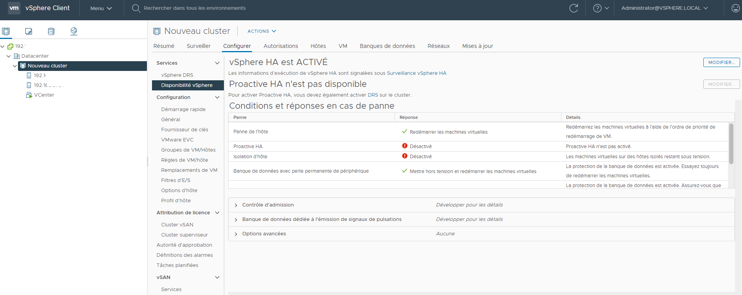The height and width of the screenshot is (295, 742).
Task: Collapse the vCenter root tree node
Action: 3,46
